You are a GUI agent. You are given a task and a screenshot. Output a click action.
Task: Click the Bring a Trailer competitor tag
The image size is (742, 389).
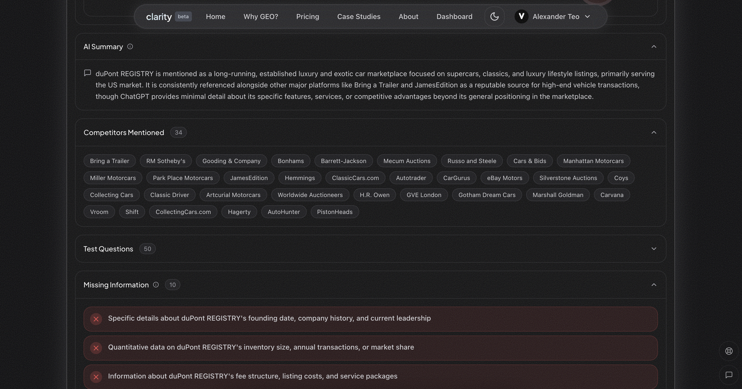(110, 161)
